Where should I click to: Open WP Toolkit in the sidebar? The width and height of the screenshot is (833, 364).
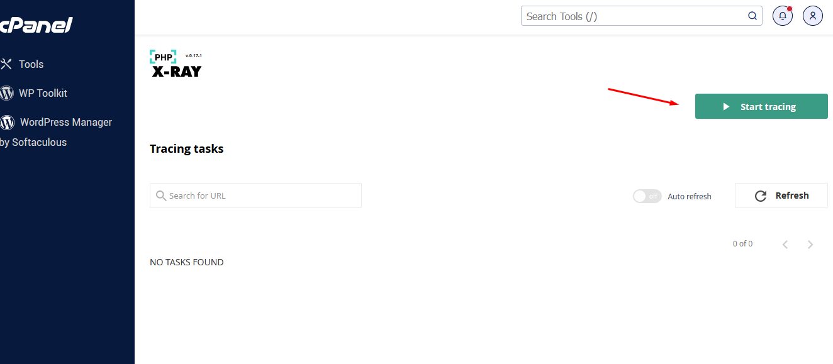click(43, 93)
